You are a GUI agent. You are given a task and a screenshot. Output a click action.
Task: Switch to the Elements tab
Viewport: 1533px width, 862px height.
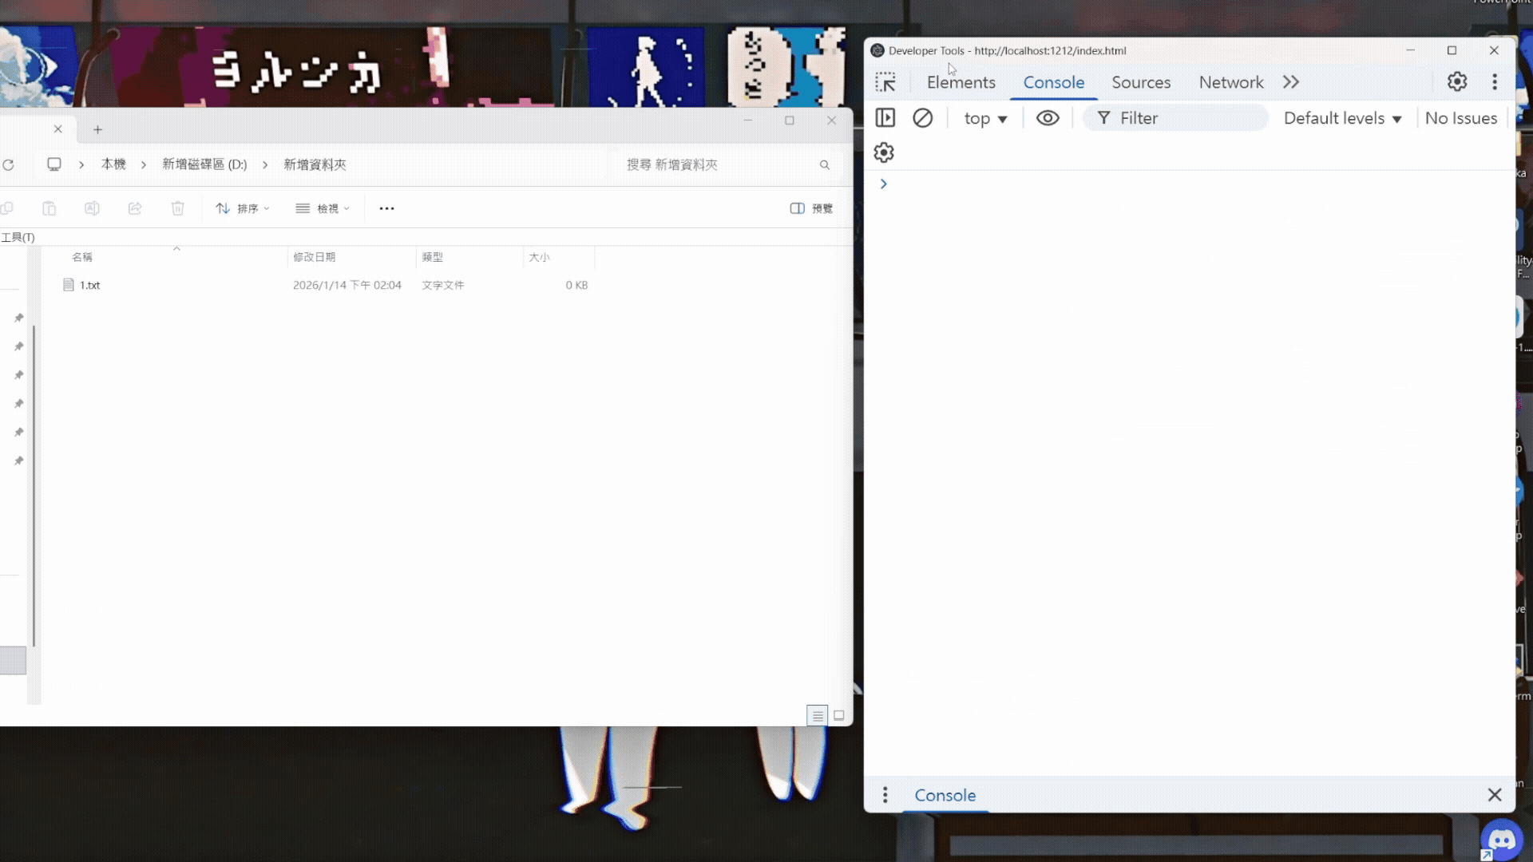point(961,81)
